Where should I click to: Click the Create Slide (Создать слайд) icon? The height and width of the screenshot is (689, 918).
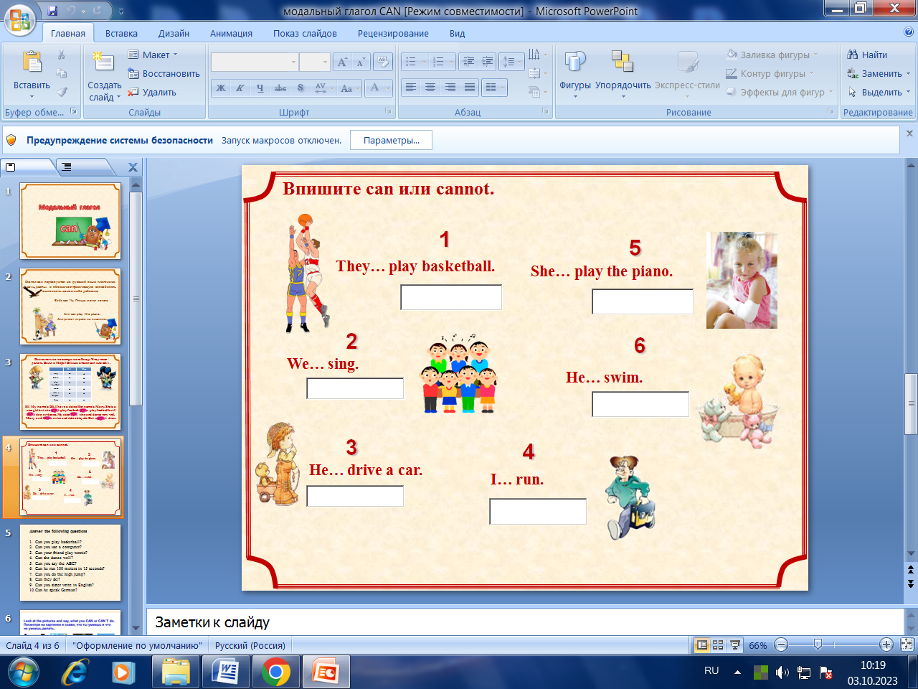[x=104, y=64]
